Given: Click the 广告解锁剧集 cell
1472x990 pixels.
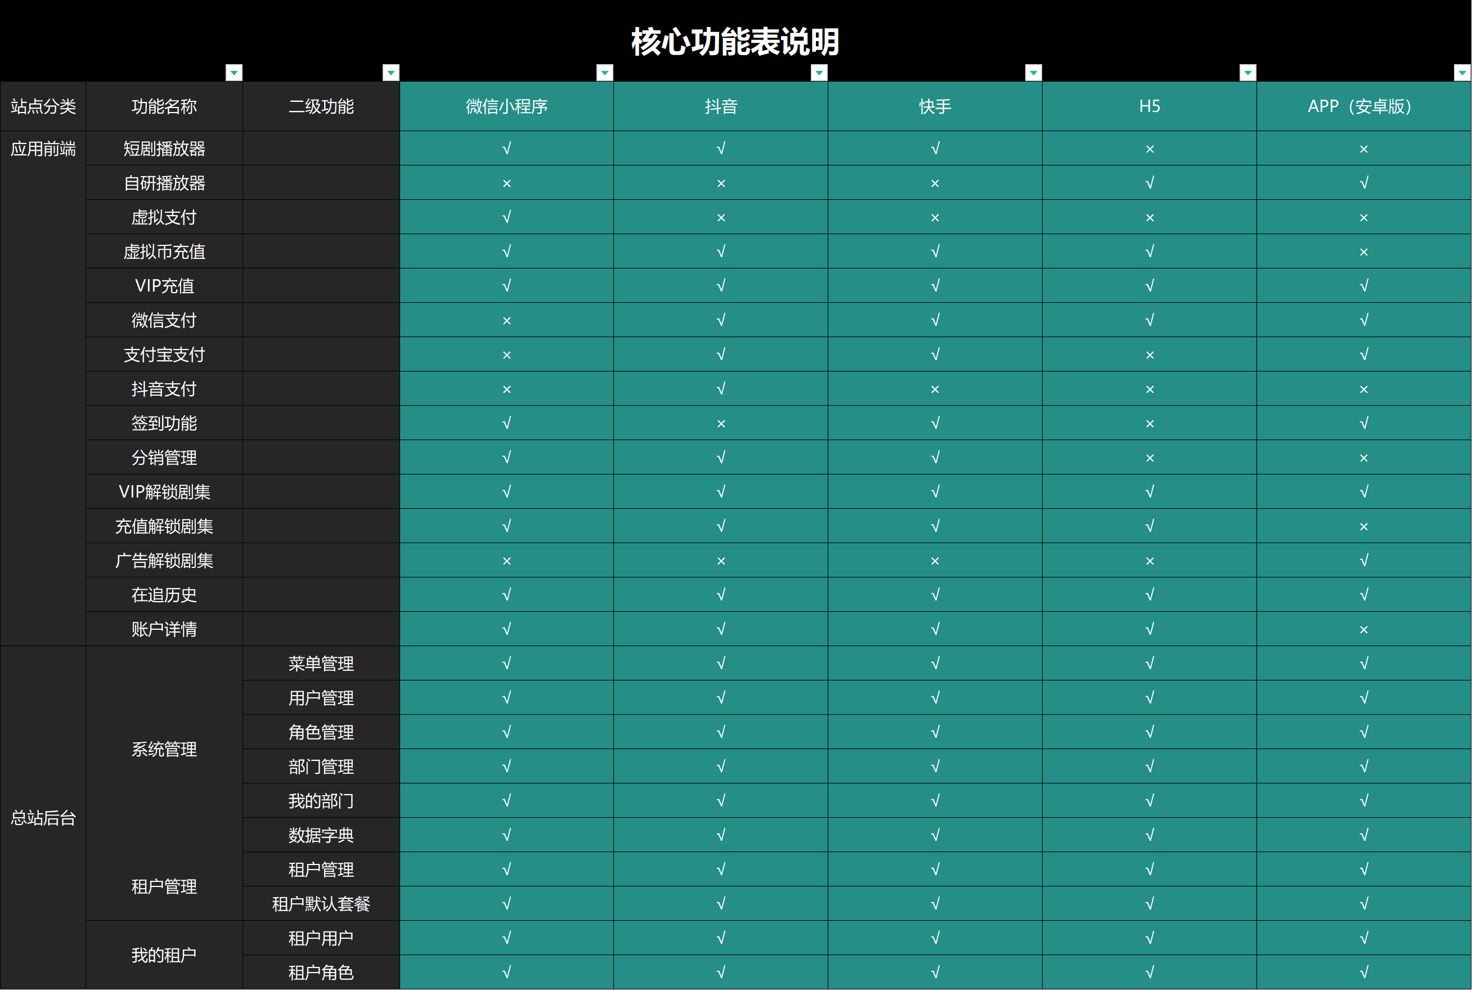Looking at the screenshot, I should 164,560.
